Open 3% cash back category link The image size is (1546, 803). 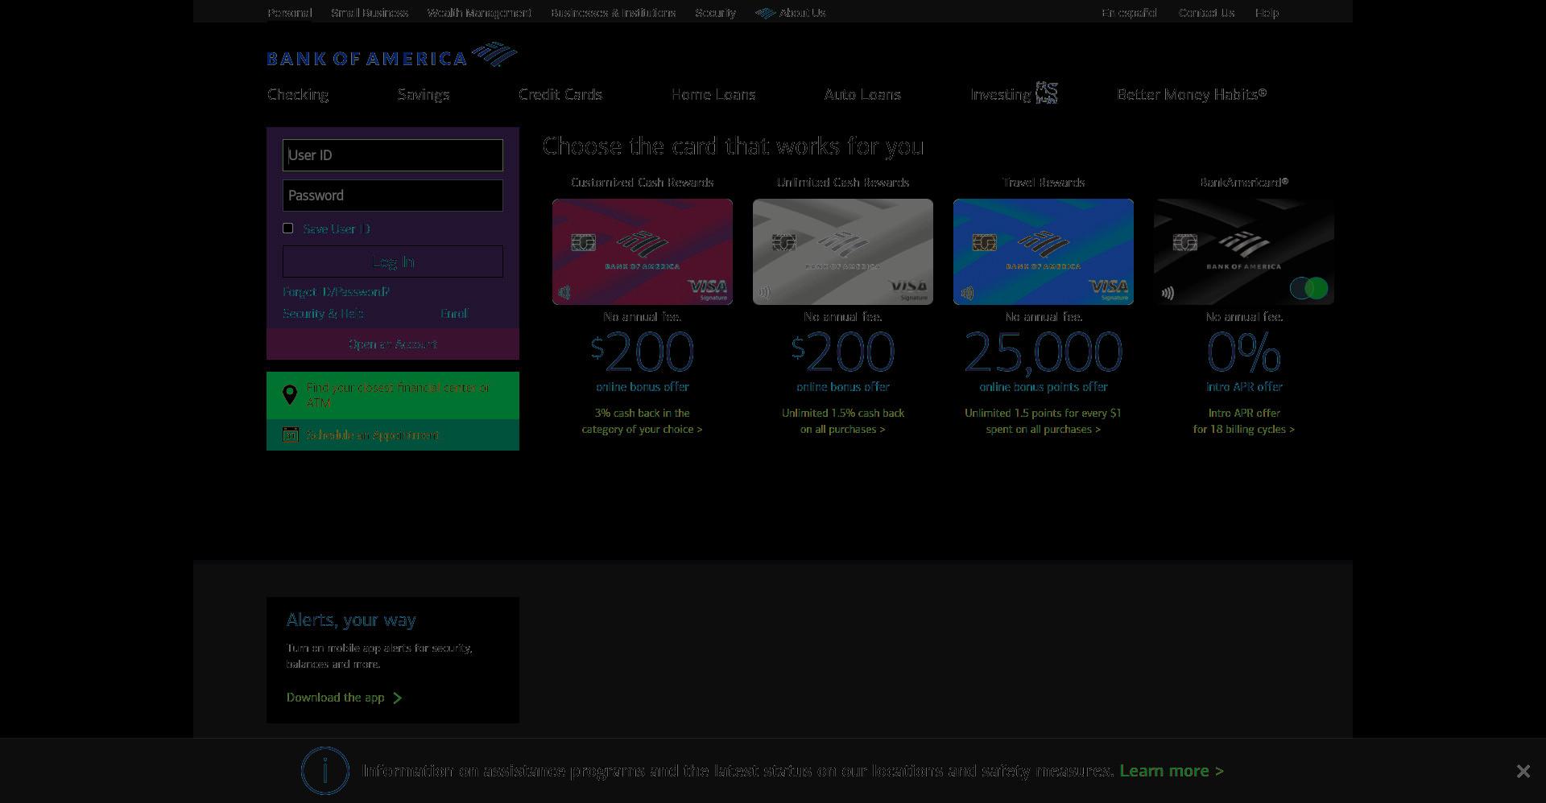(643, 421)
